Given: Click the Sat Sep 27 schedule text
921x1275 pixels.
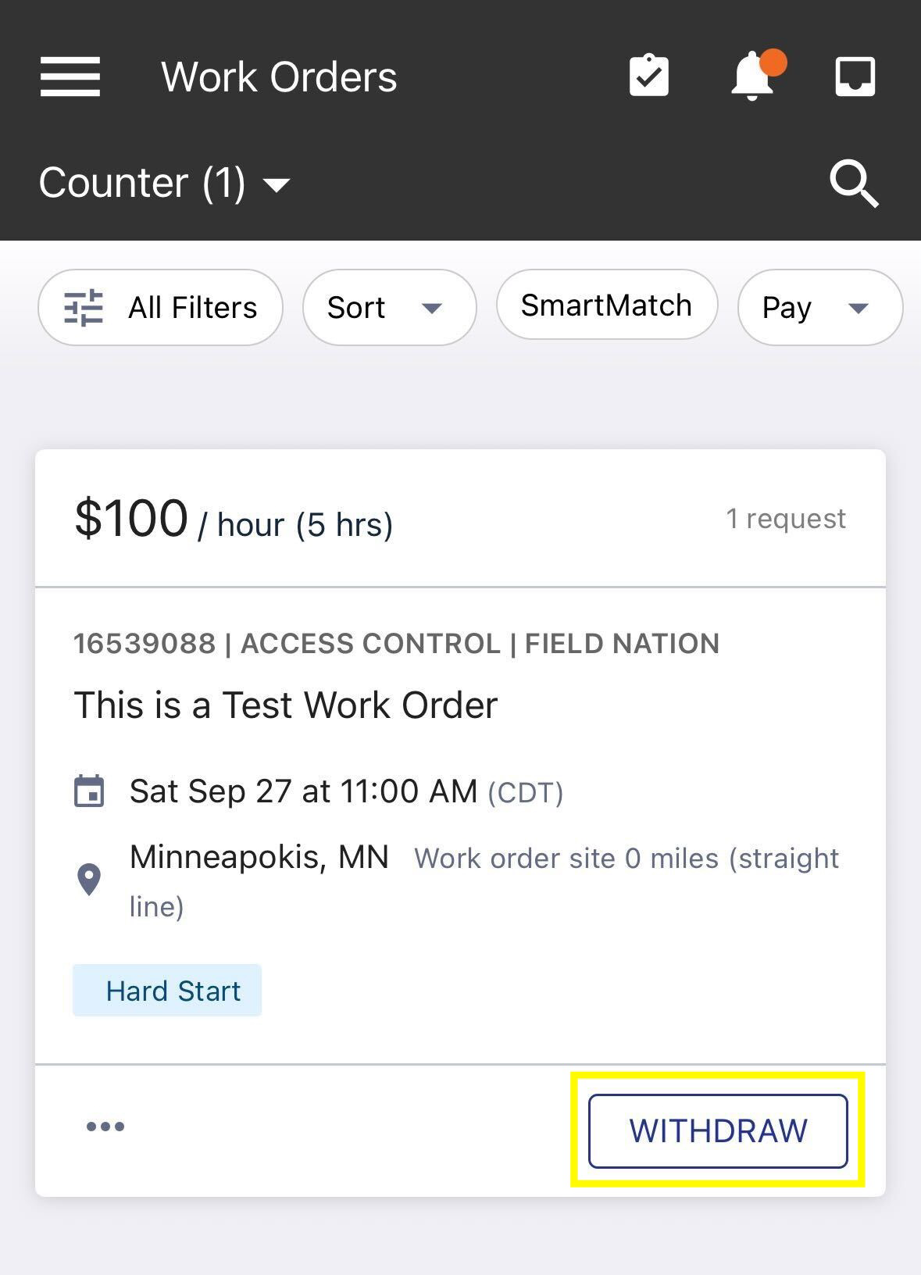Looking at the screenshot, I should 303,791.
